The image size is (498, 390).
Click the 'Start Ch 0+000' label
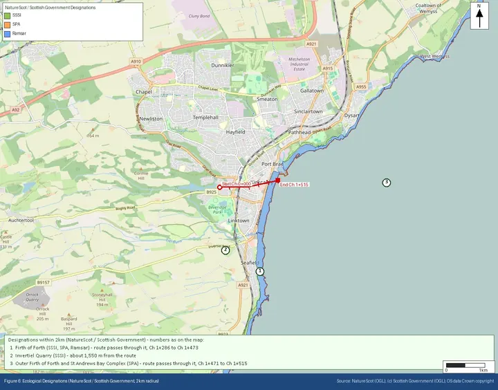(x=237, y=184)
